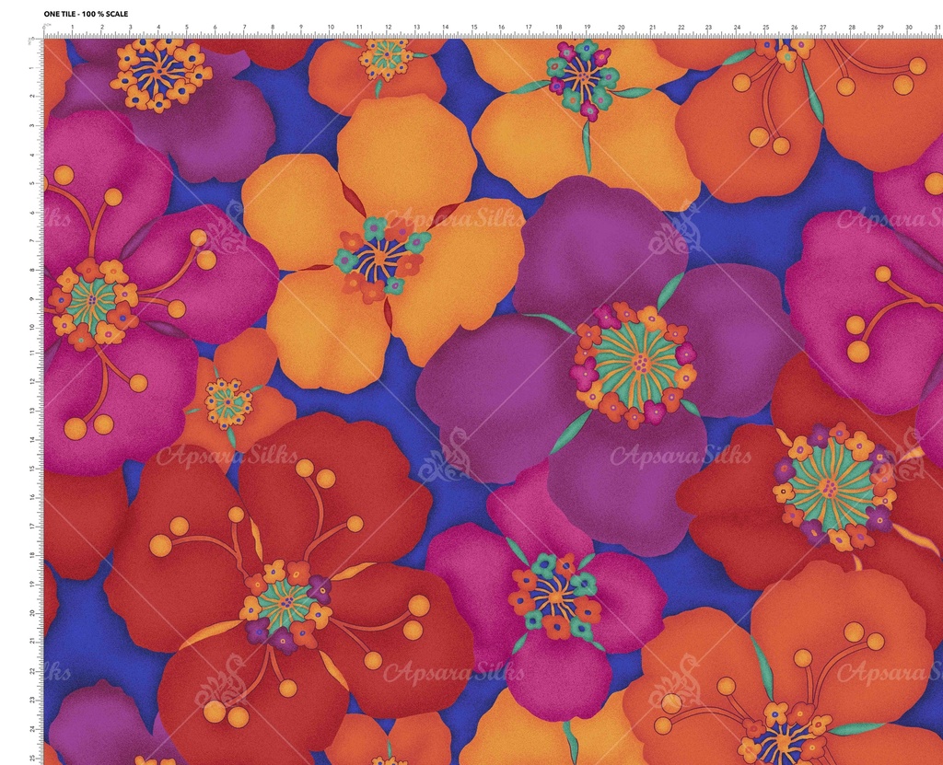Click the 24 mark on the vertical ruler
This screenshot has height=765, width=943.
pyautogui.click(x=30, y=729)
